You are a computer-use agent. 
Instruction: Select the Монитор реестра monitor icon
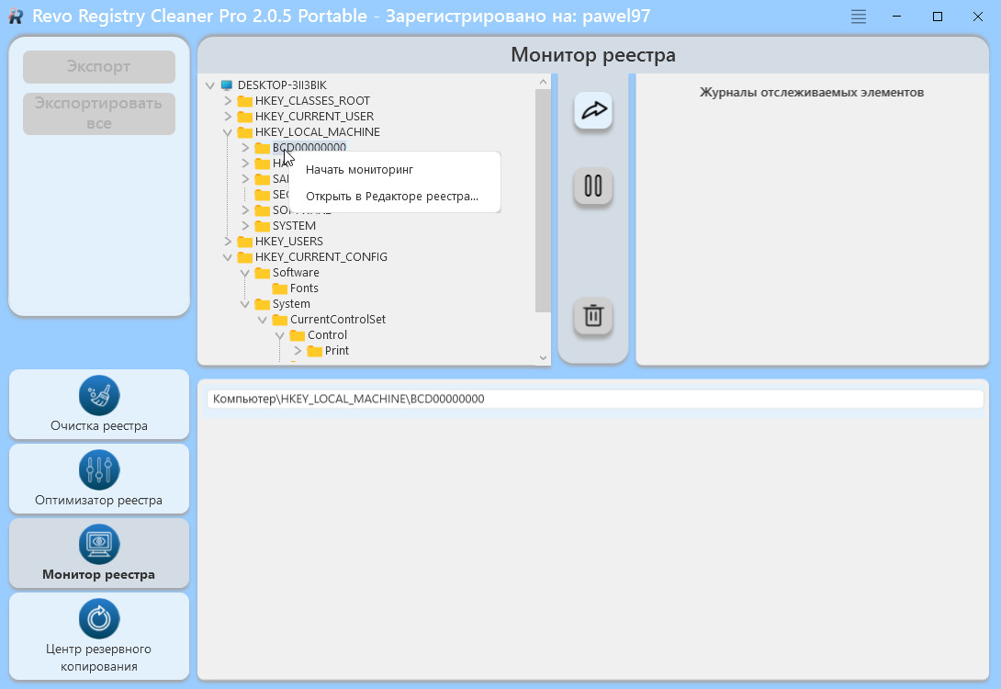point(99,545)
